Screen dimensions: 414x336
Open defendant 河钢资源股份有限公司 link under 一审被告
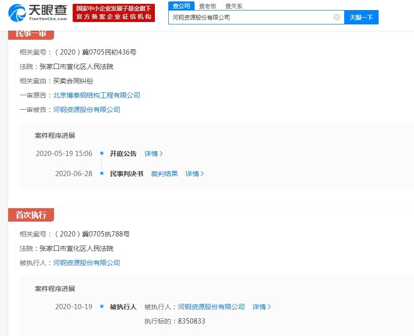(x=87, y=110)
